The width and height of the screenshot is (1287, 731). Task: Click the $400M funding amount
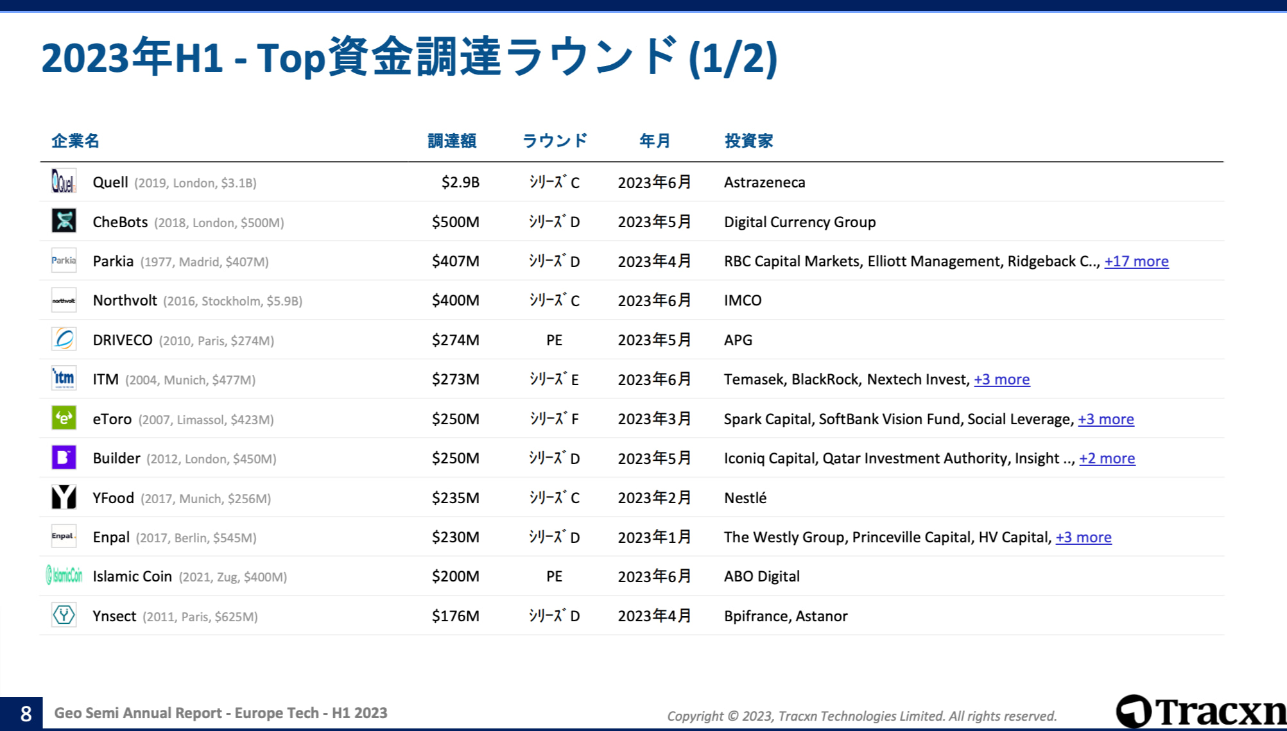pyautogui.click(x=455, y=300)
